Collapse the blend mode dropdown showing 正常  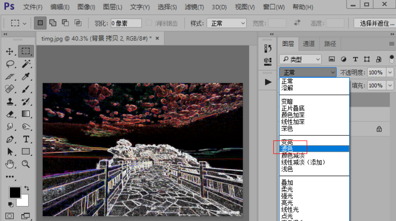point(308,73)
